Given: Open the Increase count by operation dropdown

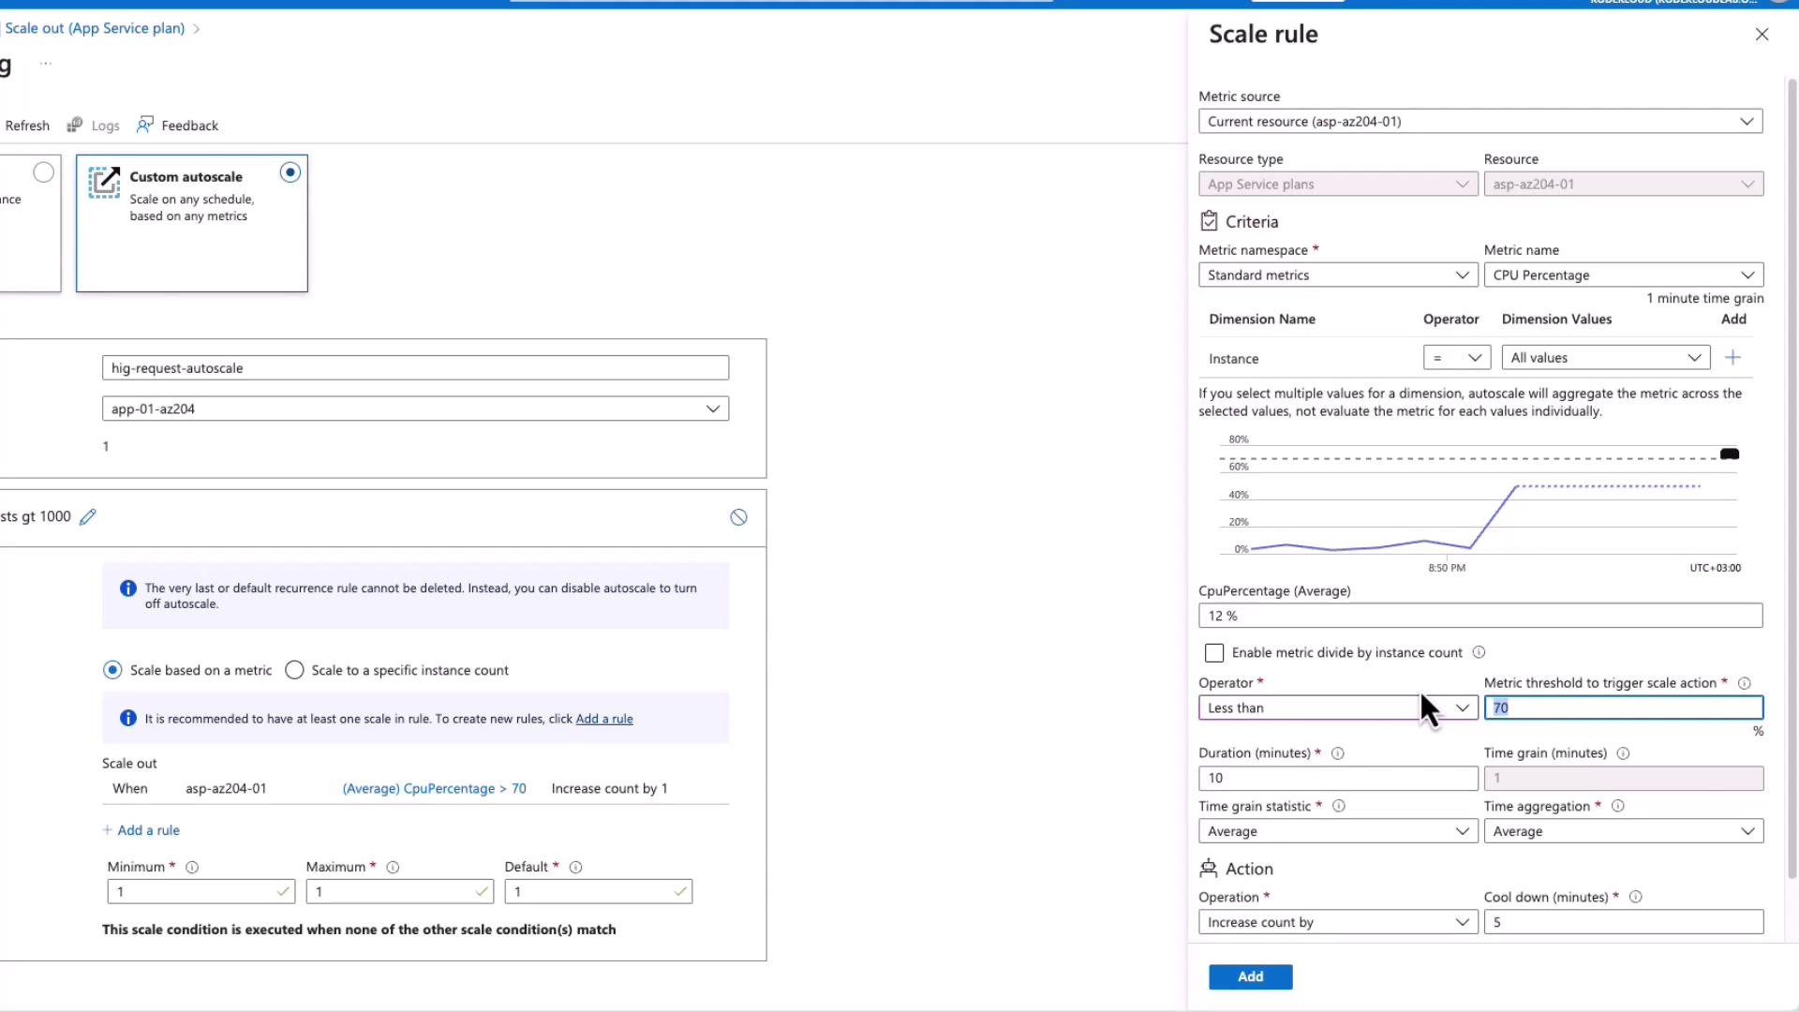Looking at the screenshot, I should click(x=1337, y=923).
